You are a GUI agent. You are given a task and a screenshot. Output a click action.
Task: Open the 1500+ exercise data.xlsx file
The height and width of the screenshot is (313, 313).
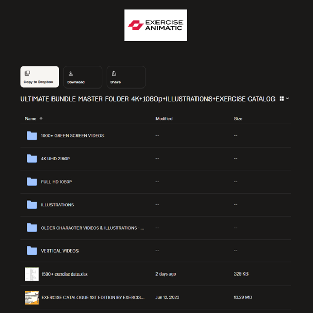(x=64, y=274)
